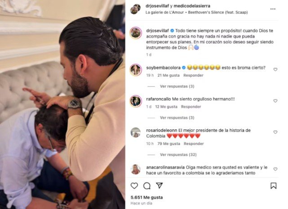Like rafaroncallo's comment with the heart
288x209 pixels.
pos(275,101)
